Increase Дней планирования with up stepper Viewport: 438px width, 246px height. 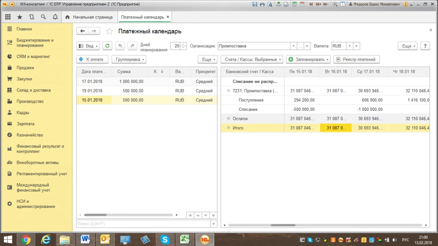pos(184,44)
